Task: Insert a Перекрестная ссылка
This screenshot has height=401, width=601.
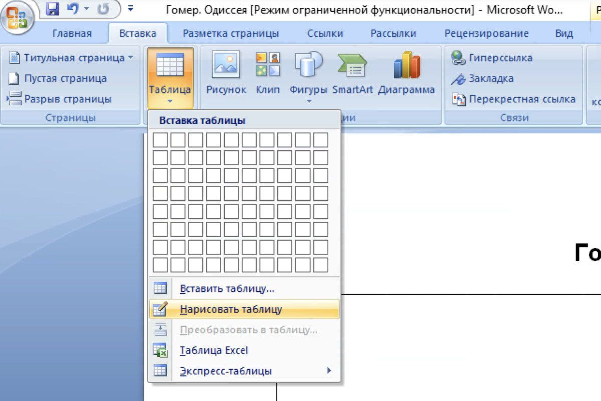Action: click(x=513, y=99)
